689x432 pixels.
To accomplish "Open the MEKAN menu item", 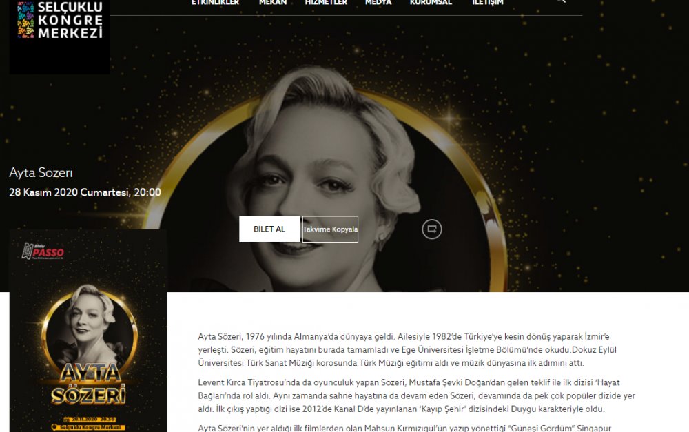I will [x=273, y=2].
